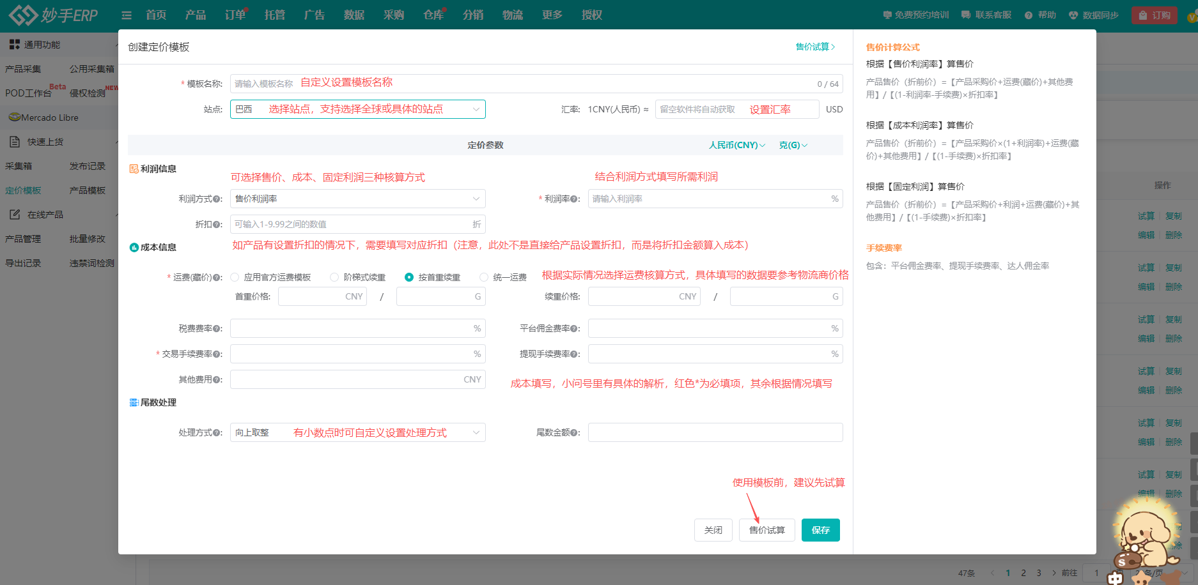Click the 数据同步 icon in the header
Screen dimensions: 1198x585
[x=1073, y=15]
